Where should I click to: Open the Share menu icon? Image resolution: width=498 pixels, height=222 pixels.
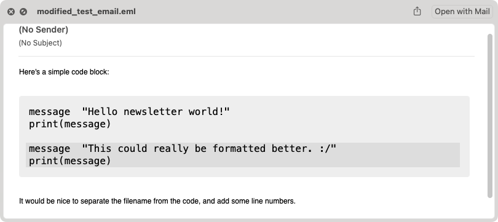pyautogui.click(x=417, y=12)
